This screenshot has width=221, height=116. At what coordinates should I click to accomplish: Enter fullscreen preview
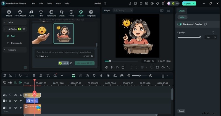point(169,67)
